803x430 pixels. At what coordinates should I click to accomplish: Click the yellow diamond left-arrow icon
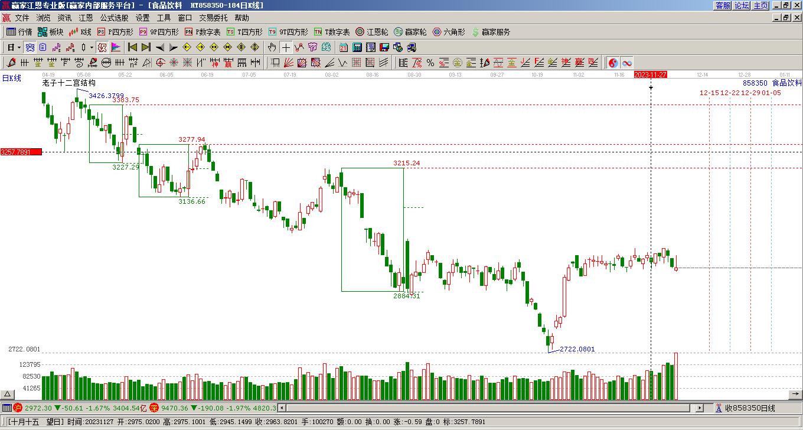coord(187,47)
